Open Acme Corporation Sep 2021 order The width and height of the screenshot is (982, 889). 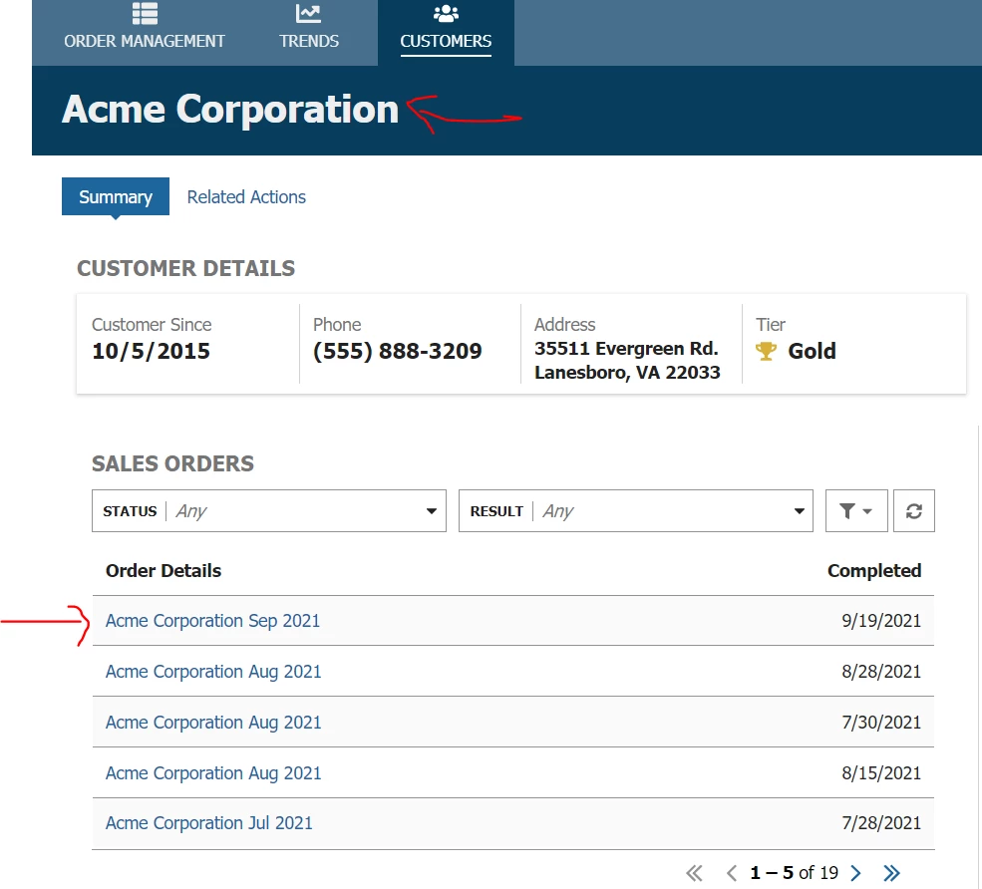(x=212, y=621)
